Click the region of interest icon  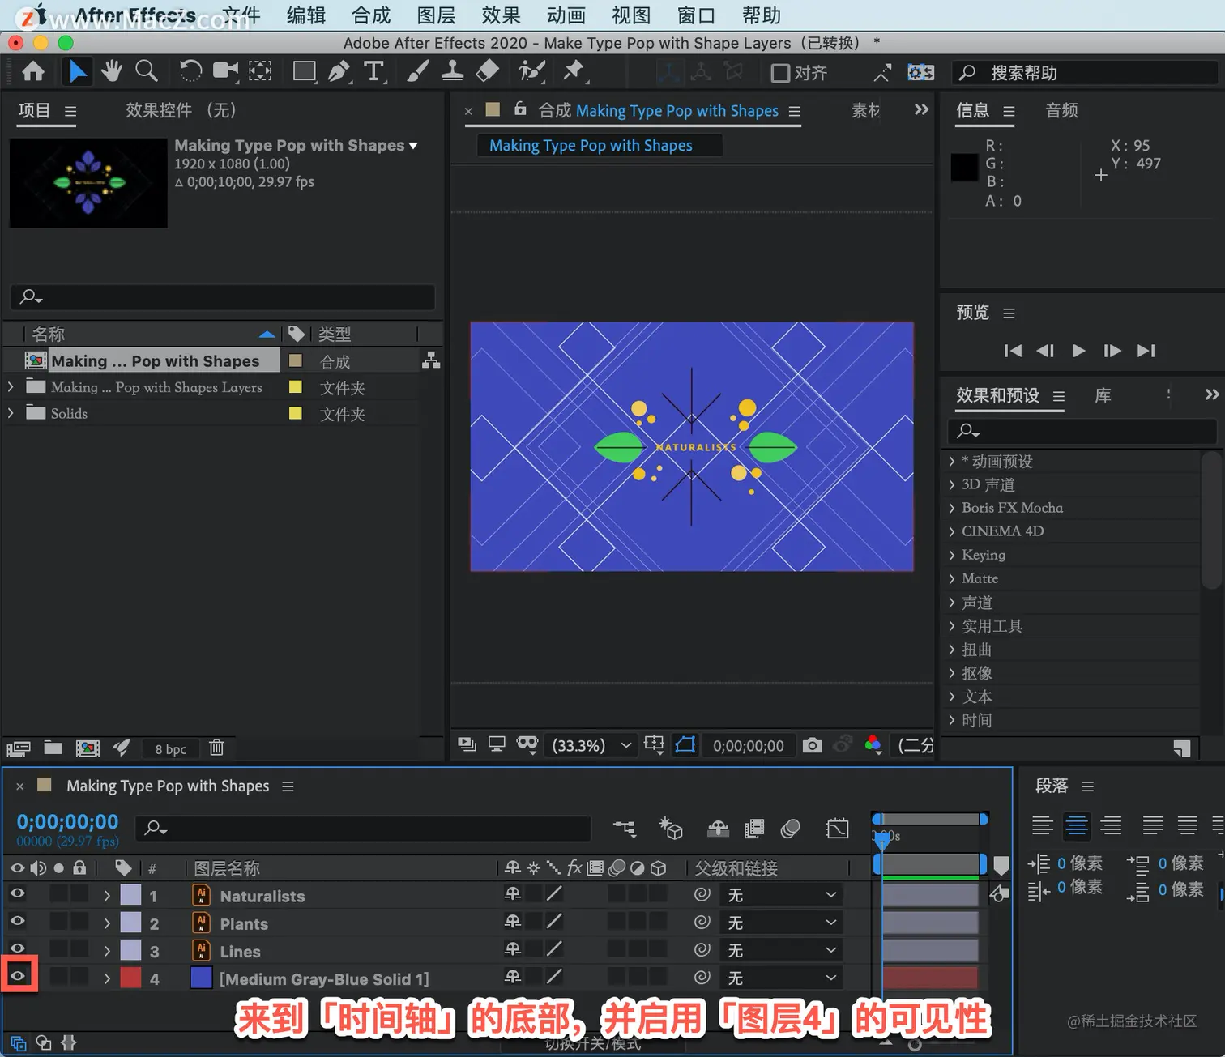(654, 744)
